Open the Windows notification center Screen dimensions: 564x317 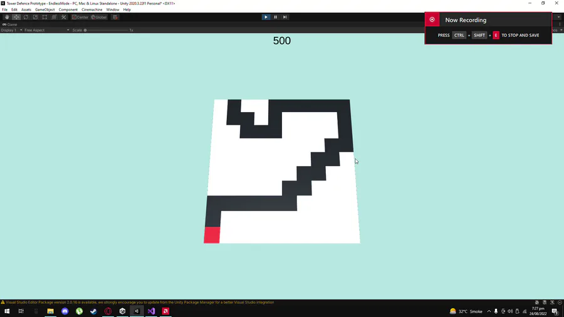tap(555, 311)
